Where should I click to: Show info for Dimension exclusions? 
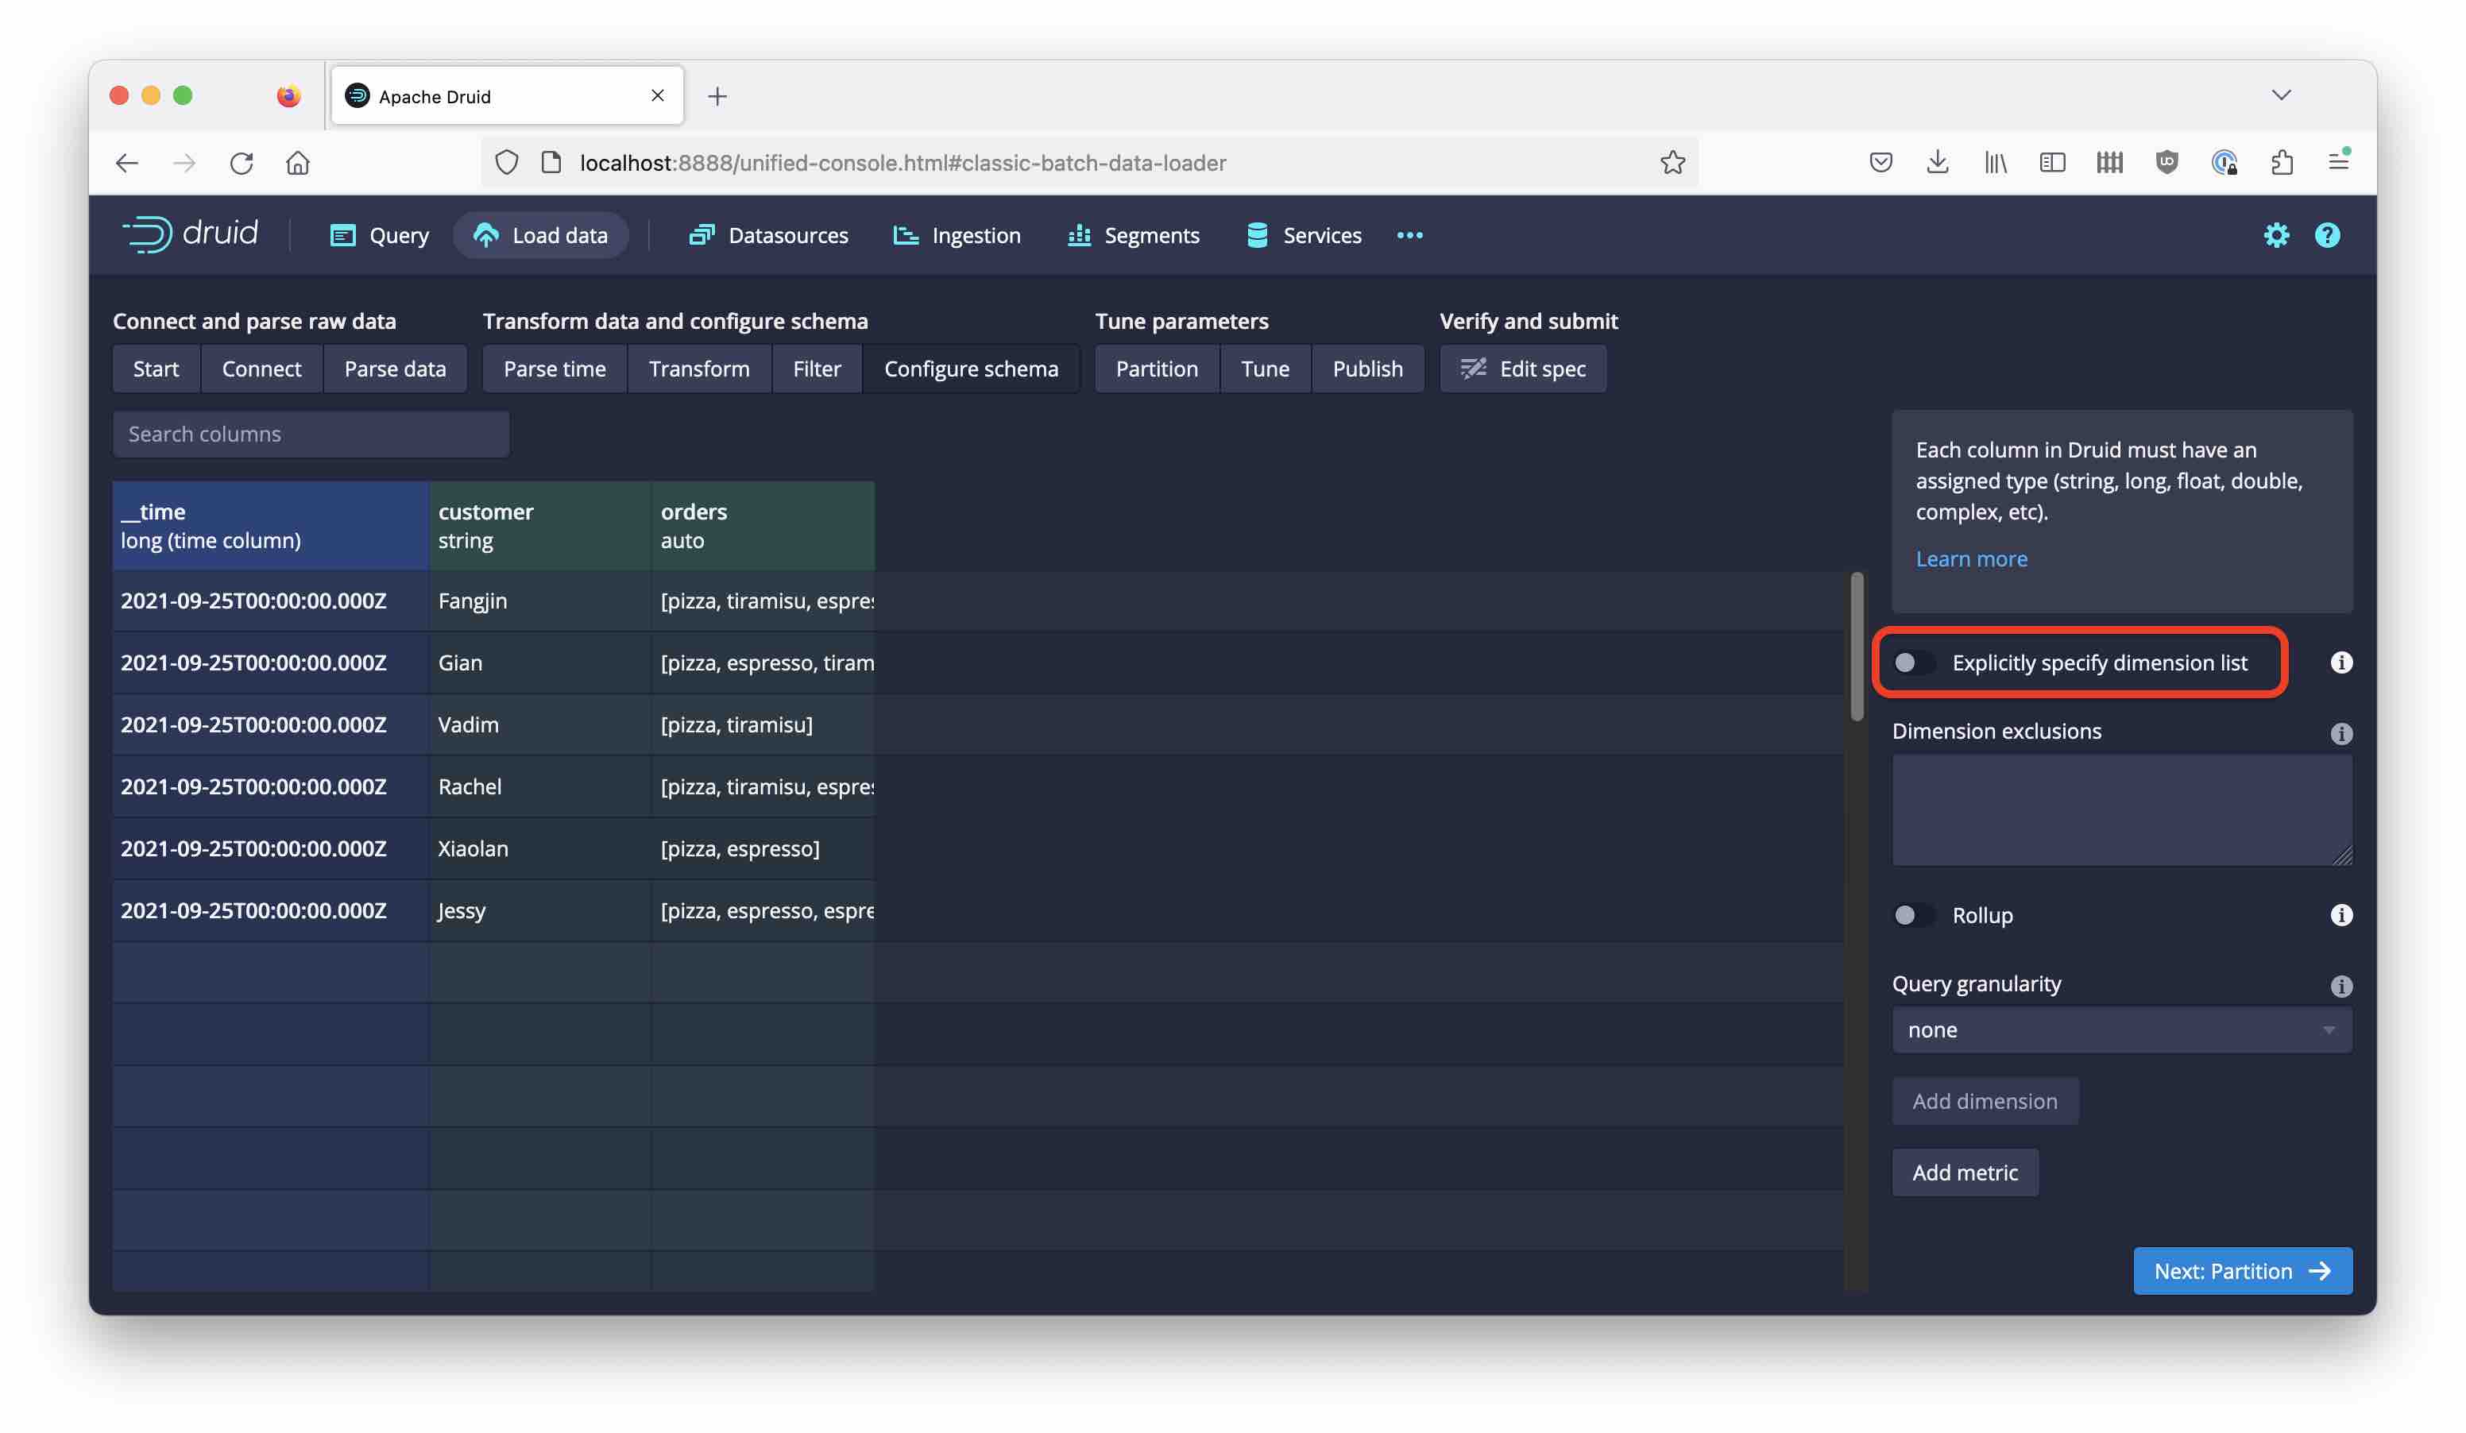point(2340,732)
